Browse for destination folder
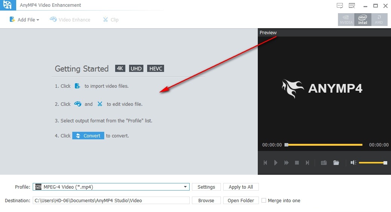The width and height of the screenshot is (391, 212). pyautogui.click(x=206, y=201)
